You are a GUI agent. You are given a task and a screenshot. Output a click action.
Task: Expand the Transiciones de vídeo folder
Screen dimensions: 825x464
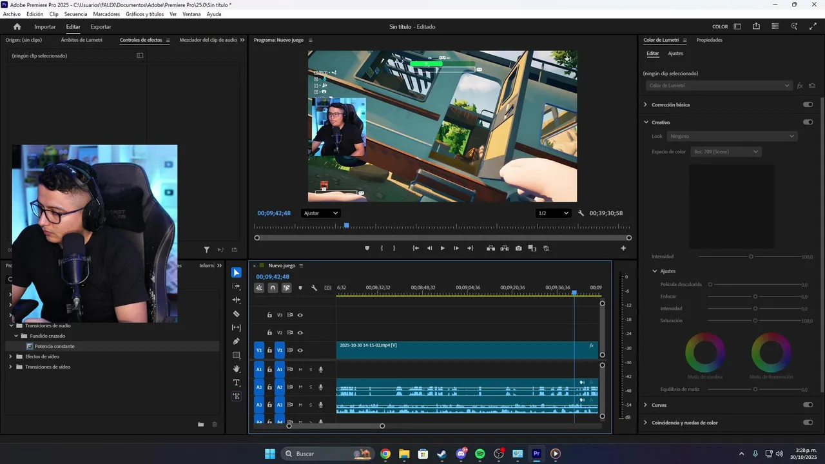(10, 367)
